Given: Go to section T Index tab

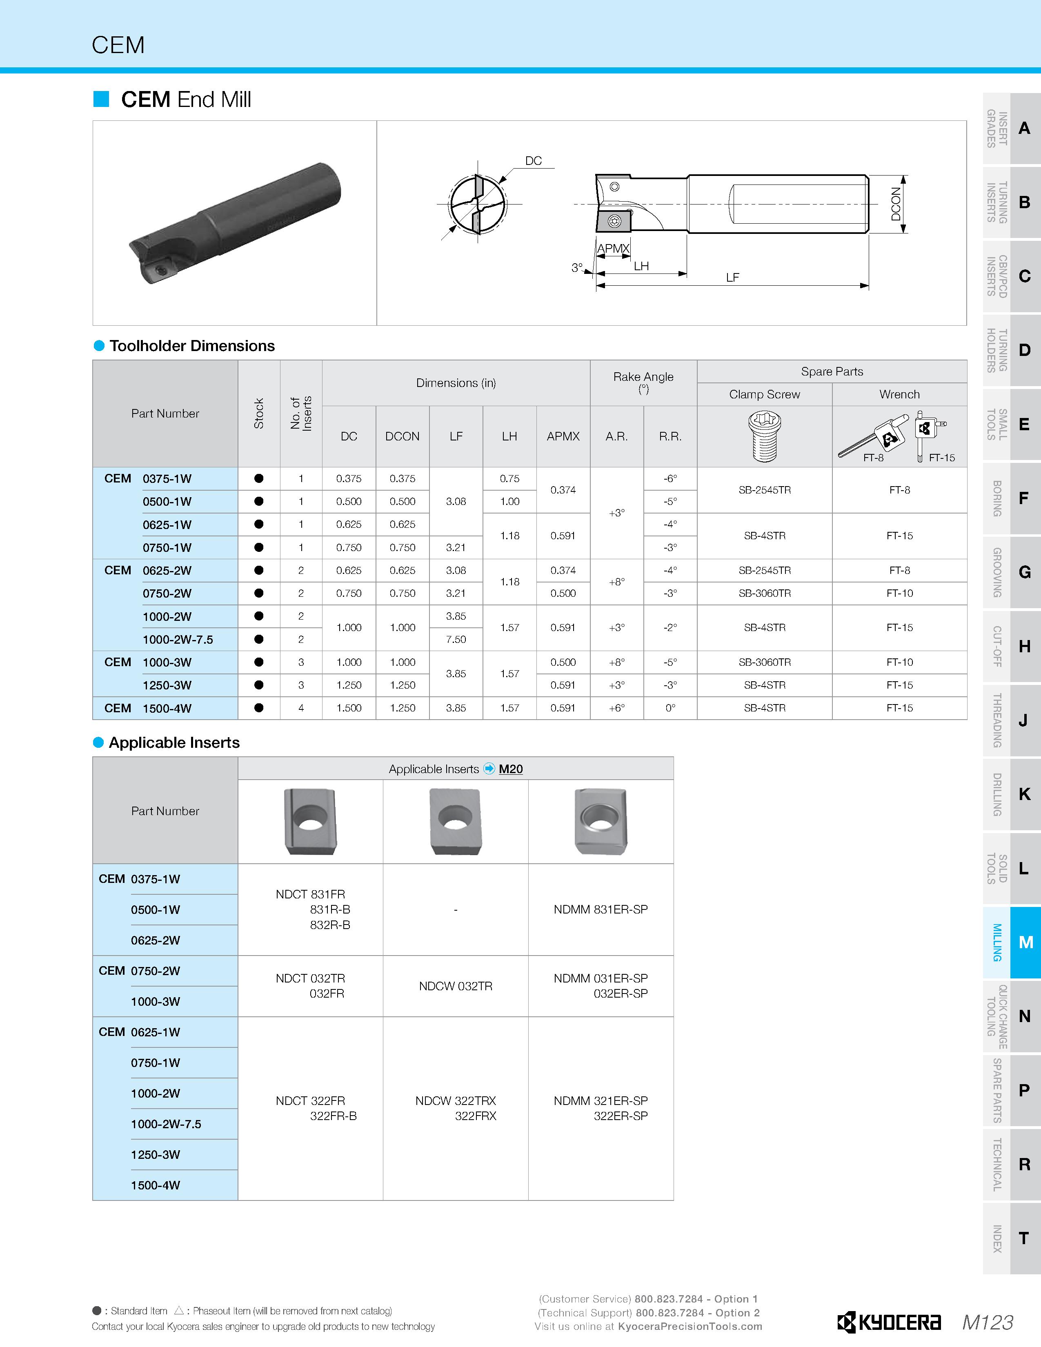Looking at the screenshot, I should [x=1011, y=1238].
